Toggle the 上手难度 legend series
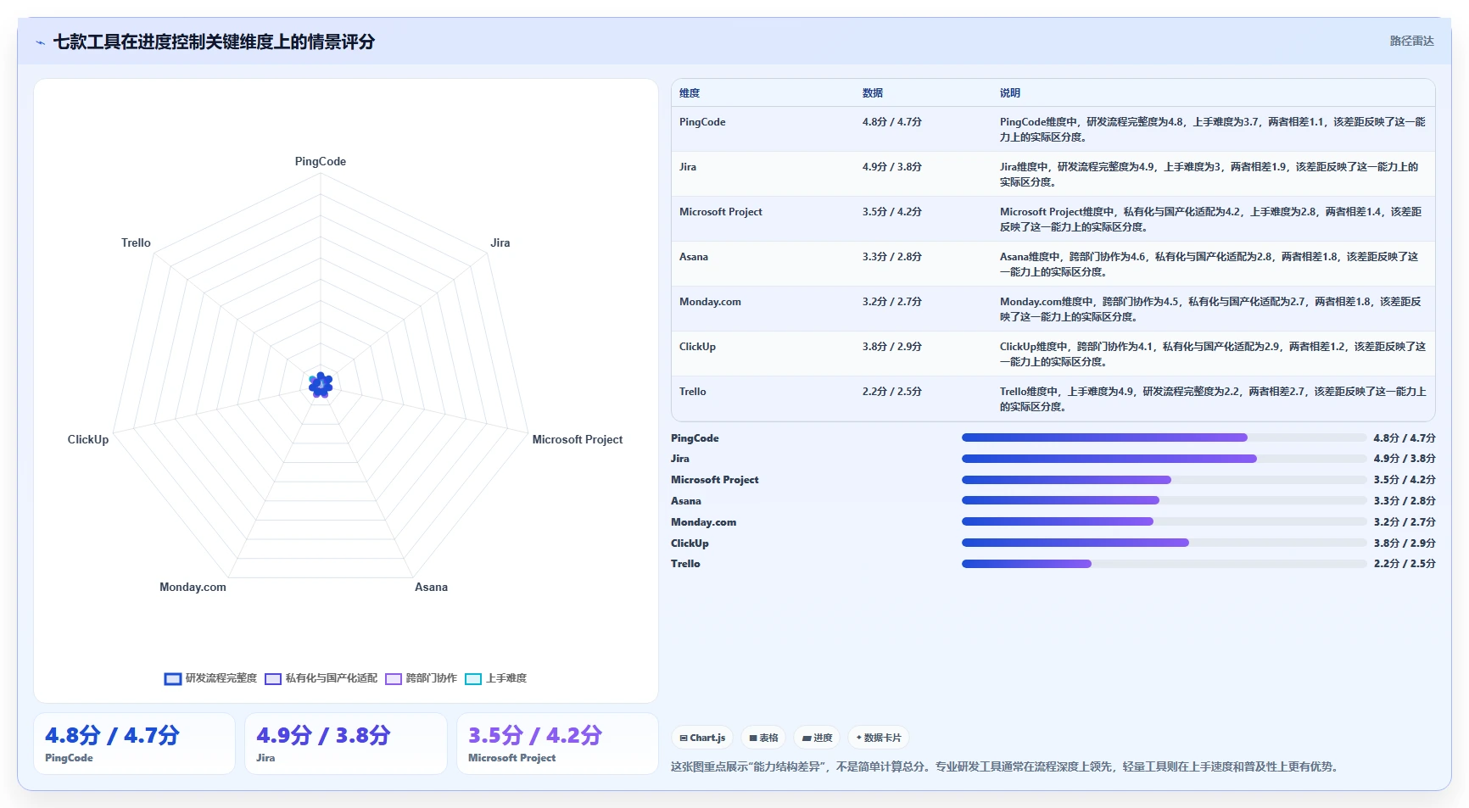 (496, 678)
